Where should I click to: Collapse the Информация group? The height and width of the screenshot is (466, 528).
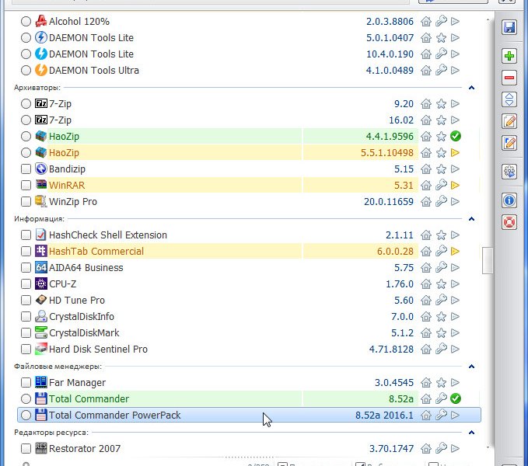[x=471, y=219]
